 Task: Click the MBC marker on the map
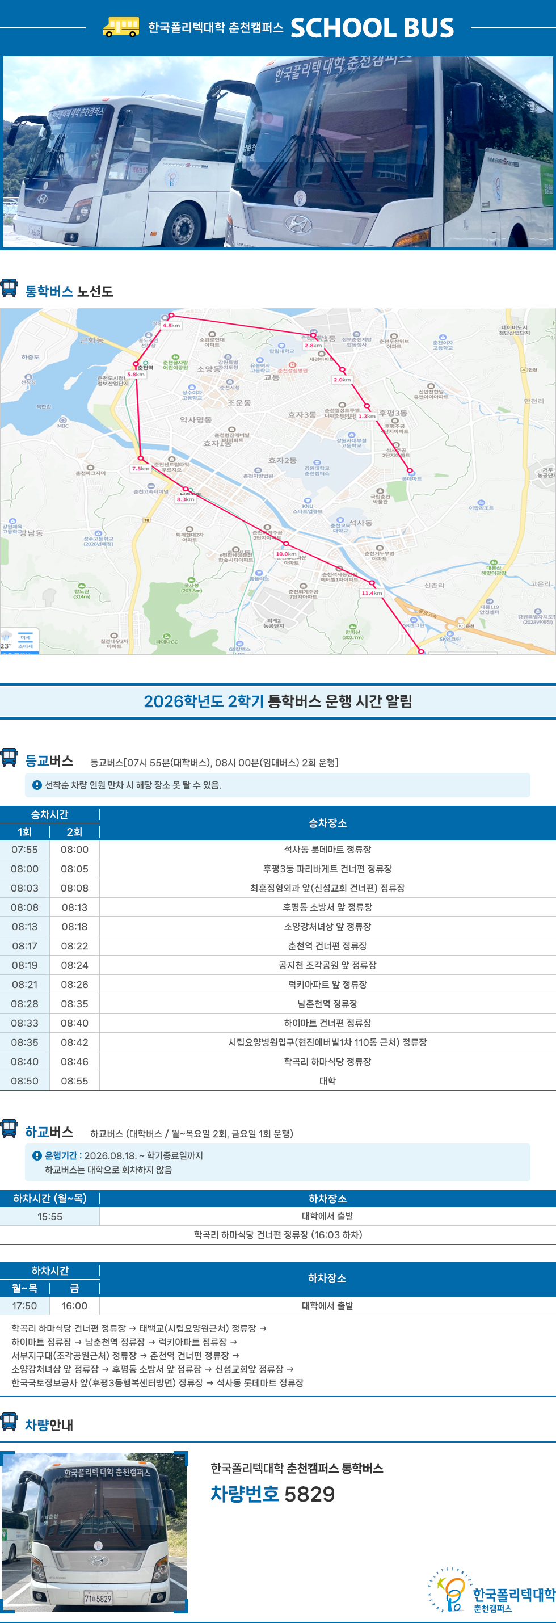click(63, 422)
